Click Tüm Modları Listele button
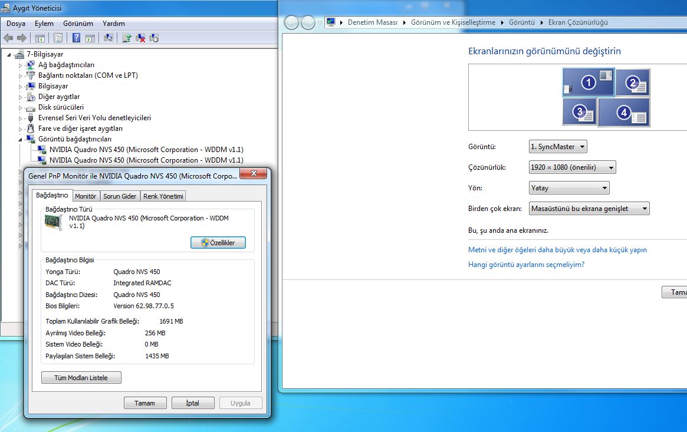 tap(81, 378)
